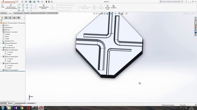197x110 pixels.
Task: Select the Circle sketch tool
Action: click(23, 5)
